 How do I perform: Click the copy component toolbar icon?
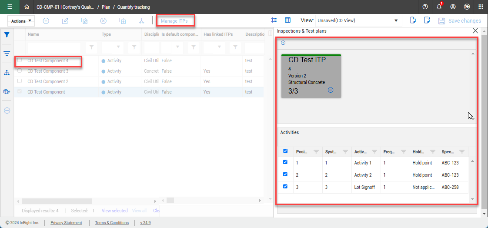pyautogui.click(x=123, y=21)
